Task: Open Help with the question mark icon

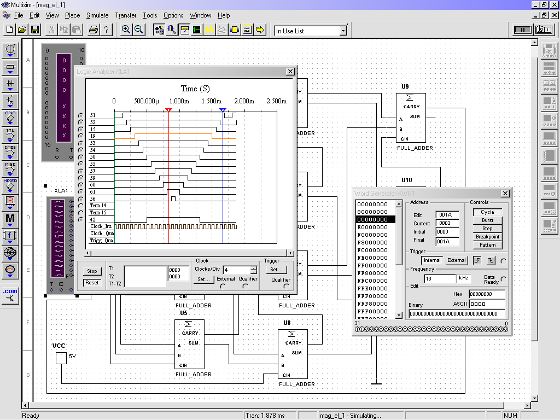Action: 106,30
